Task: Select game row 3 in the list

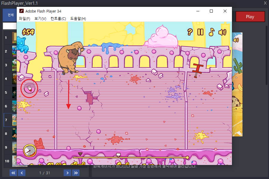Action: click(10, 65)
